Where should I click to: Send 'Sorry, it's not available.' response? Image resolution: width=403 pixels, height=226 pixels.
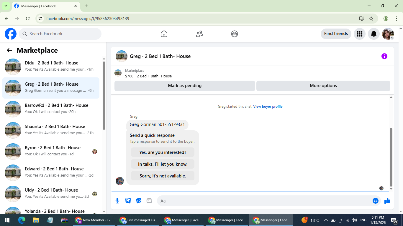click(x=163, y=176)
